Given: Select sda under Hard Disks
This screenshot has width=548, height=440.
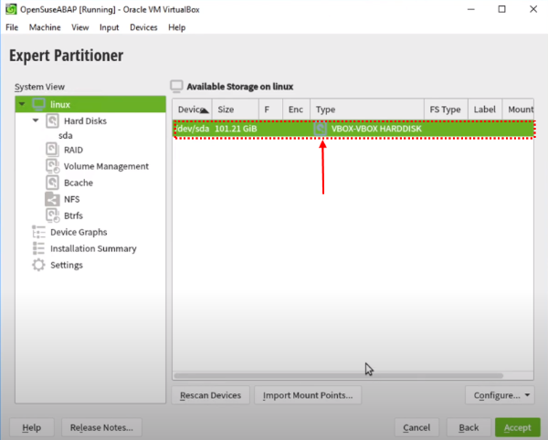Looking at the screenshot, I should [x=66, y=135].
